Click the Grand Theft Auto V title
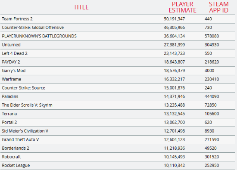Screen dimensions: 237x170 point(20,139)
